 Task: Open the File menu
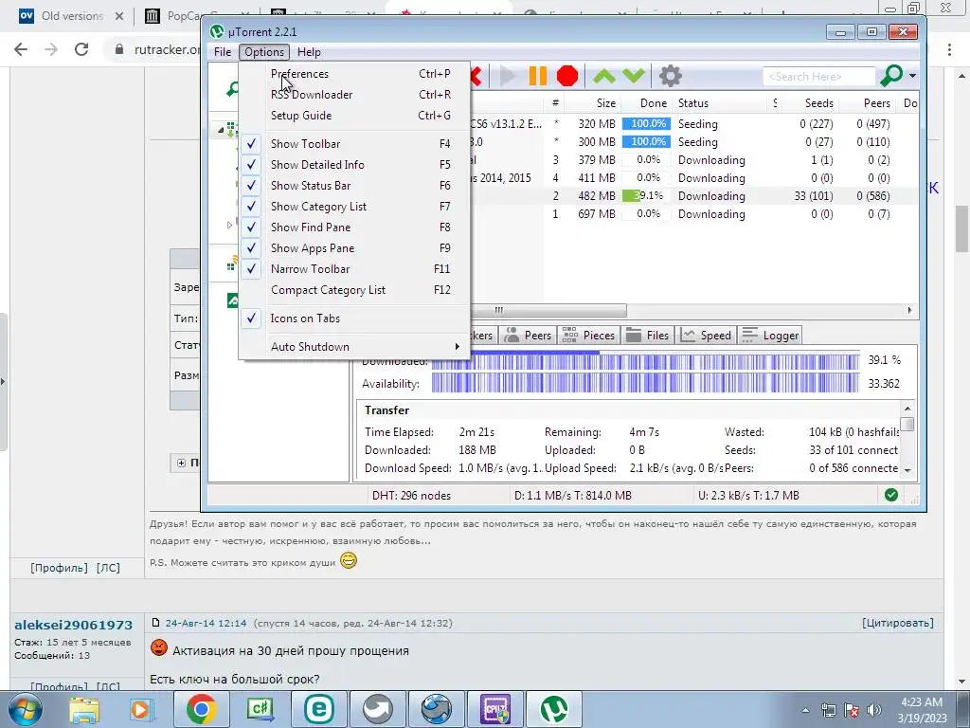click(223, 52)
